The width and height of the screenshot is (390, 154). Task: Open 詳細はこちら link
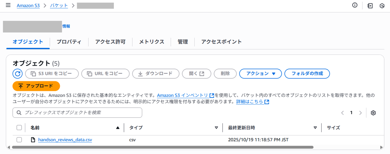click(253, 102)
